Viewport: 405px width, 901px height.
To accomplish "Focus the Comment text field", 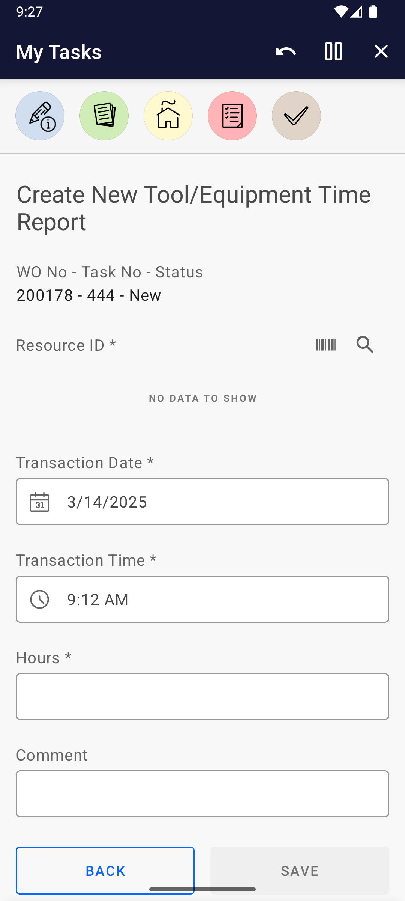I will (202, 794).
